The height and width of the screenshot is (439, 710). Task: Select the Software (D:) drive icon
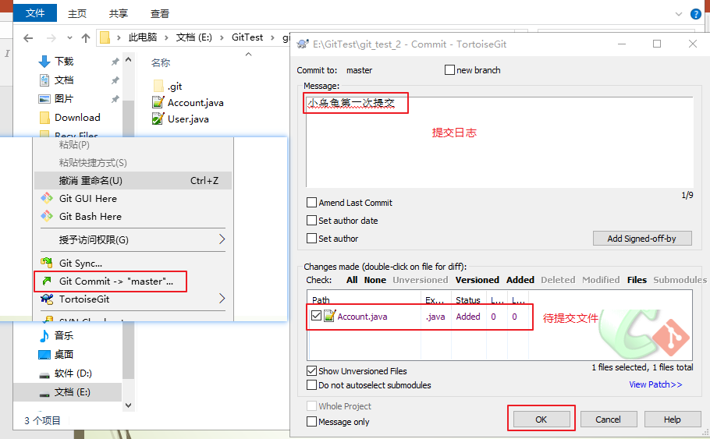coord(44,375)
